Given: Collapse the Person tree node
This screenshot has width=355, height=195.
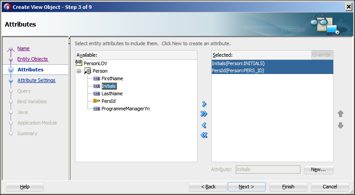Looking at the screenshot, I should pos(79,71).
